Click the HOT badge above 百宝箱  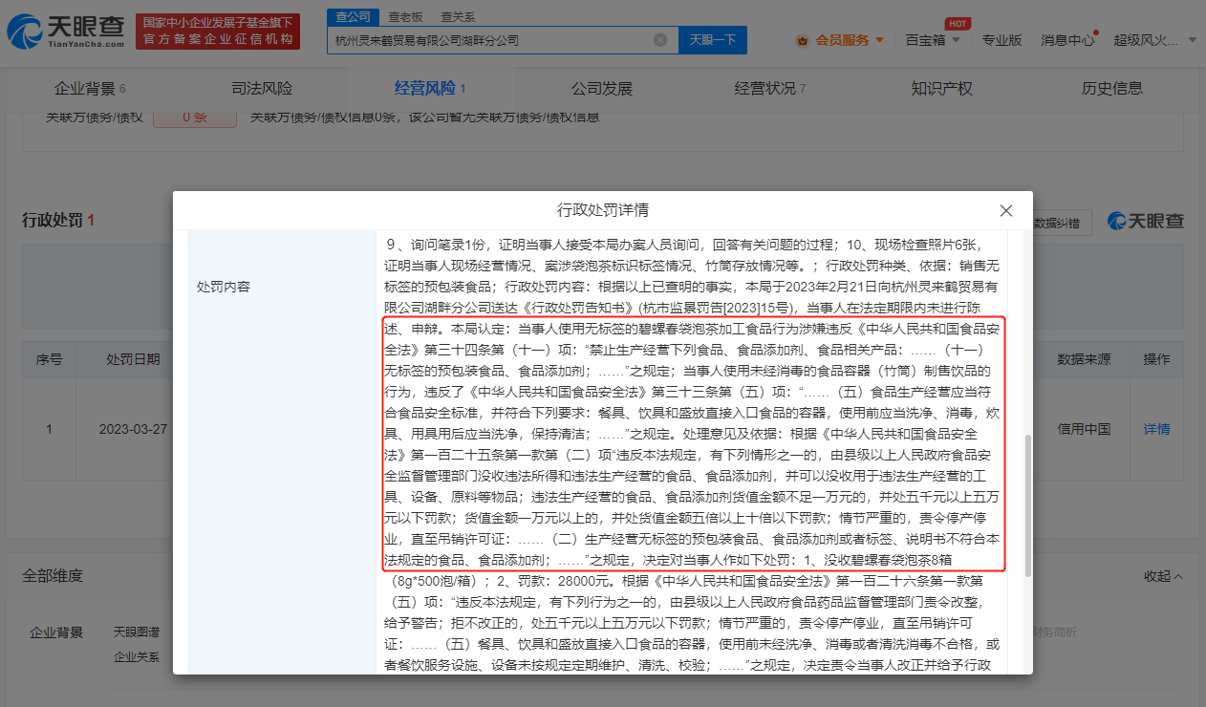coord(957,23)
